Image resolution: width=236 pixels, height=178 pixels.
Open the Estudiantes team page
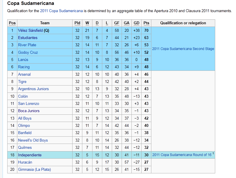28,38
